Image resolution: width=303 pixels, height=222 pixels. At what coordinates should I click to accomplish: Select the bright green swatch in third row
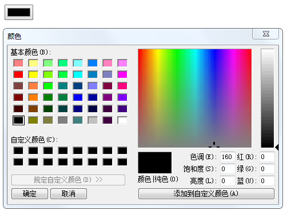click(48, 86)
